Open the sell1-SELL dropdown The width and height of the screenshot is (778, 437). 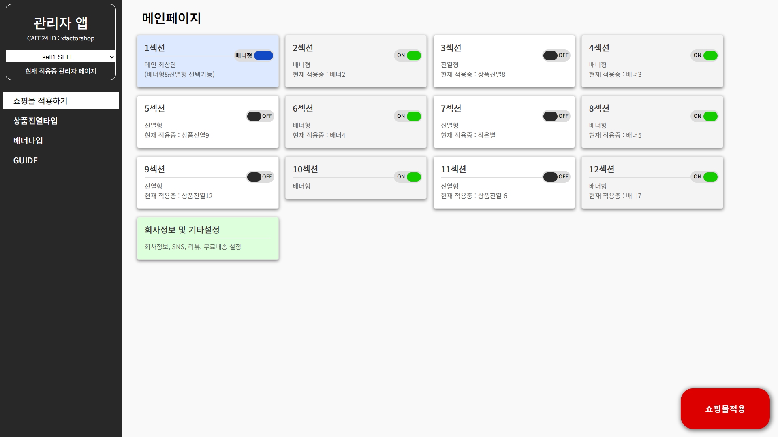[61, 57]
